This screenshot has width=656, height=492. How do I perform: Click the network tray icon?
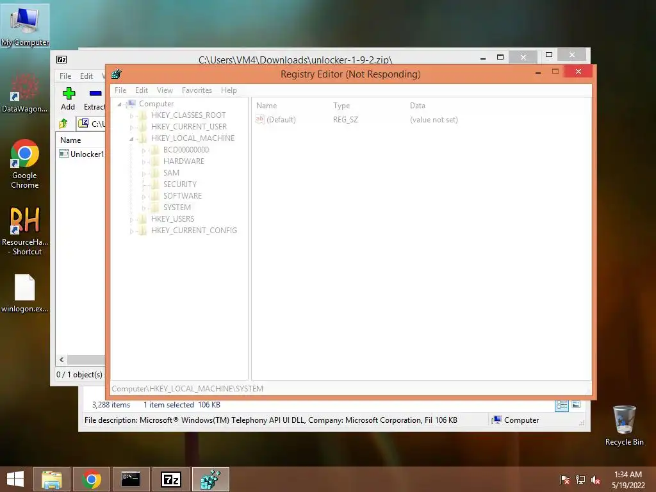tap(580, 480)
